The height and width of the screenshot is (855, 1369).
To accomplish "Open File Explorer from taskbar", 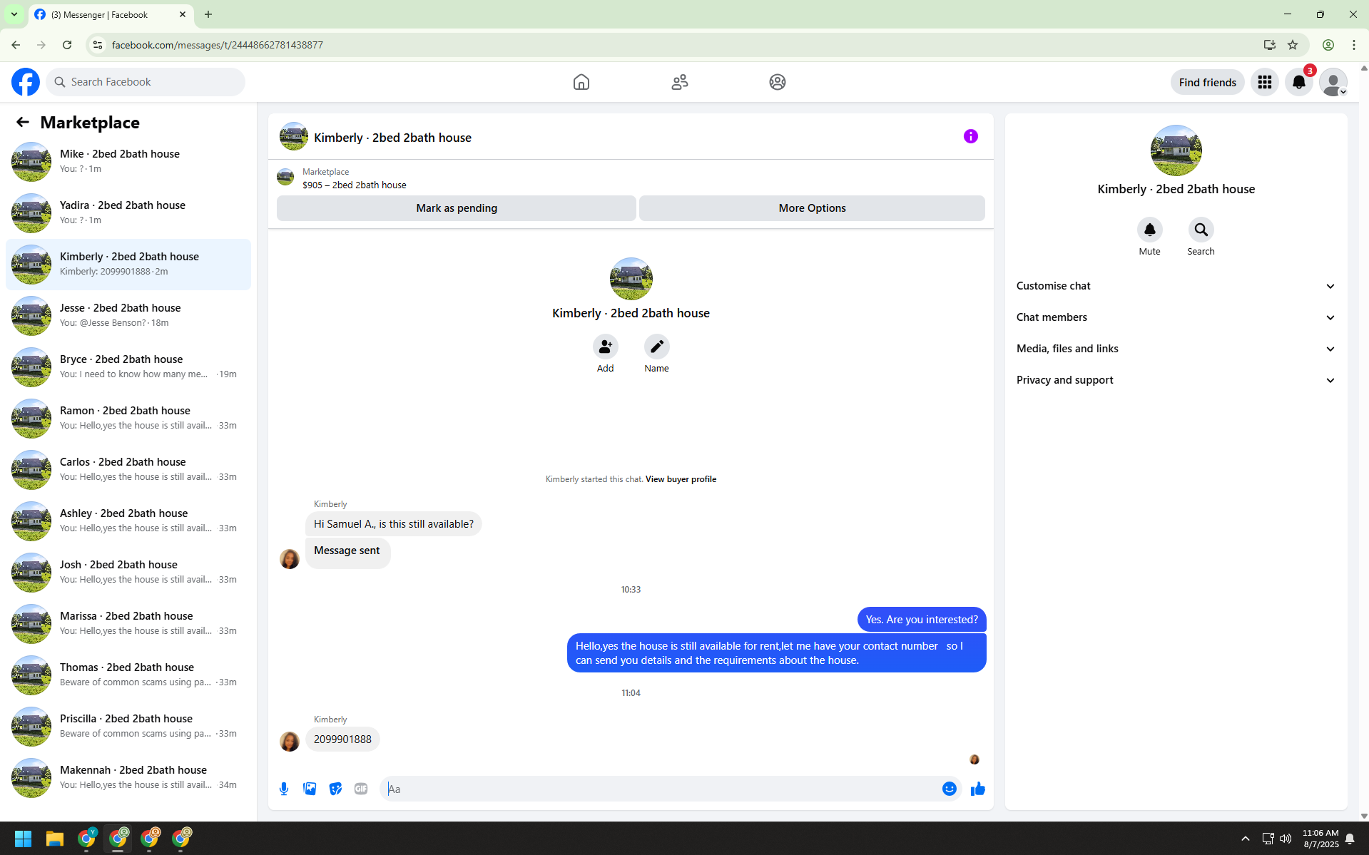I will (55, 839).
